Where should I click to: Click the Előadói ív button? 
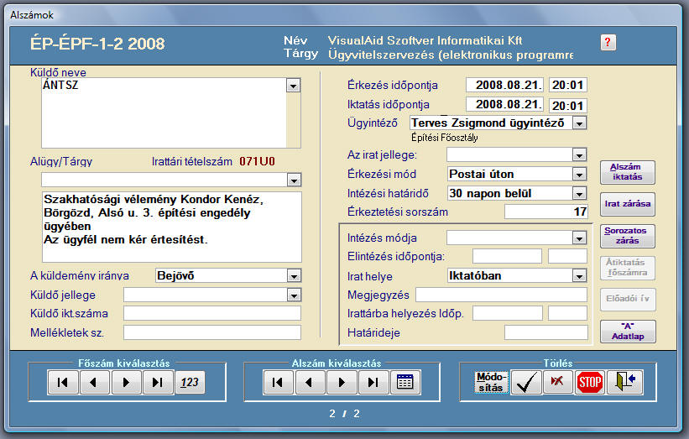628,300
